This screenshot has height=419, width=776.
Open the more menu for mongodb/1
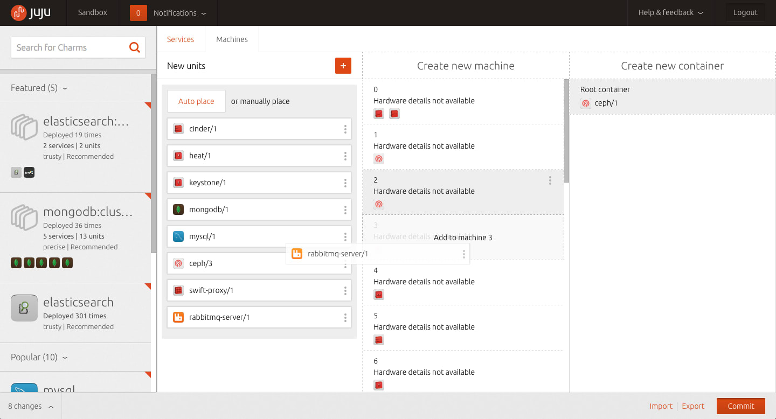[345, 210]
